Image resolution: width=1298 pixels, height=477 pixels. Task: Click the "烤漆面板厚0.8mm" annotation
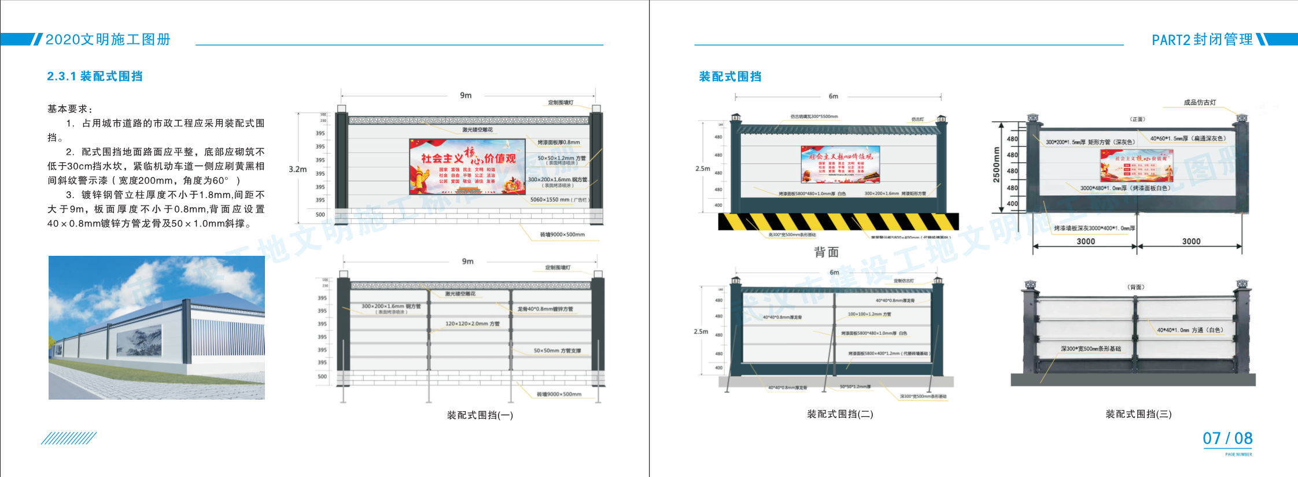pos(558,142)
